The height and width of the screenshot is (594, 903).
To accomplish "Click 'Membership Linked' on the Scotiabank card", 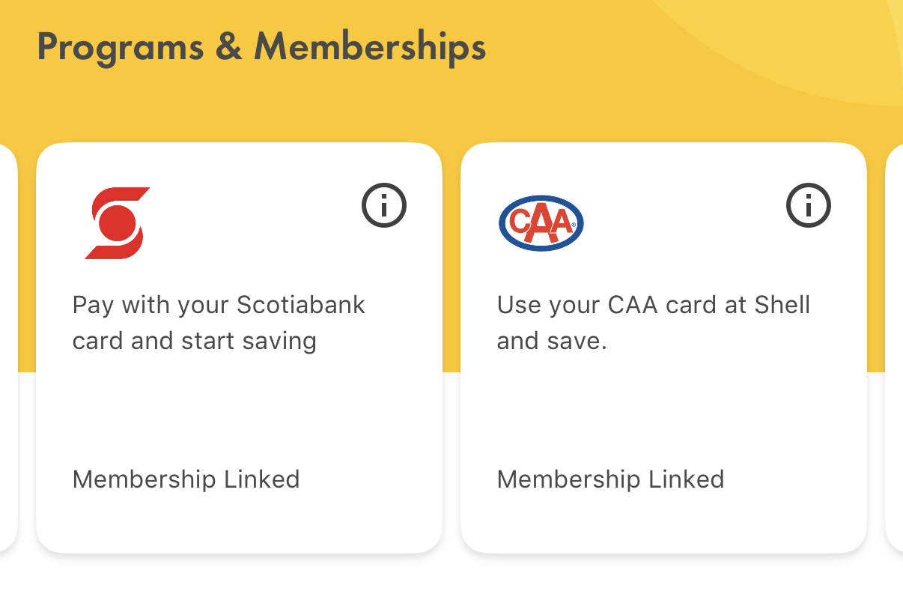I will 186,479.
